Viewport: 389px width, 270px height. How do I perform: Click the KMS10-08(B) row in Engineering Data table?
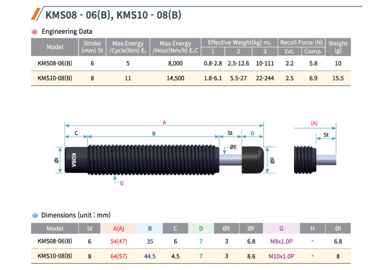point(54,78)
